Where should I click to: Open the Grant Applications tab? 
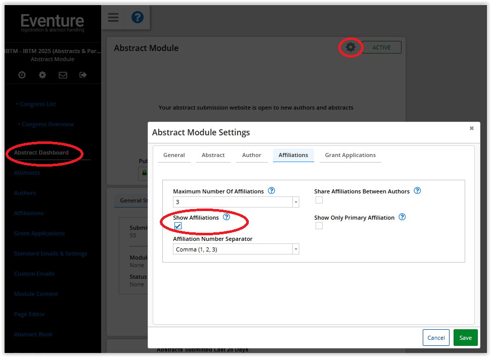(350, 155)
